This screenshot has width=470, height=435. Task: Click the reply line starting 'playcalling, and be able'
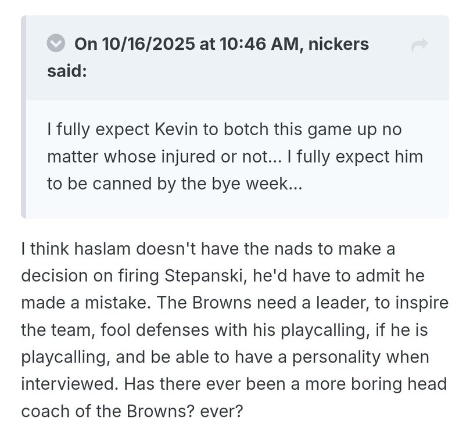(225, 357)
